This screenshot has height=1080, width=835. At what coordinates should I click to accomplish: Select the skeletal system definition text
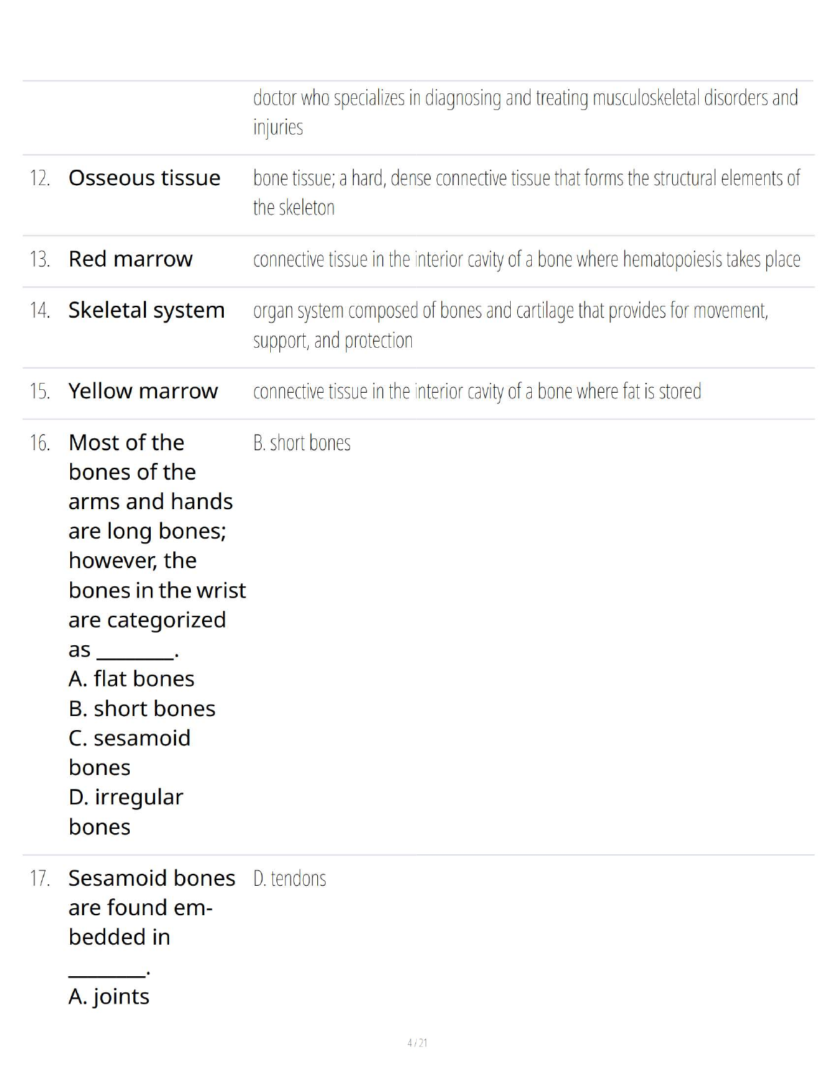click(x=510, y=325)
